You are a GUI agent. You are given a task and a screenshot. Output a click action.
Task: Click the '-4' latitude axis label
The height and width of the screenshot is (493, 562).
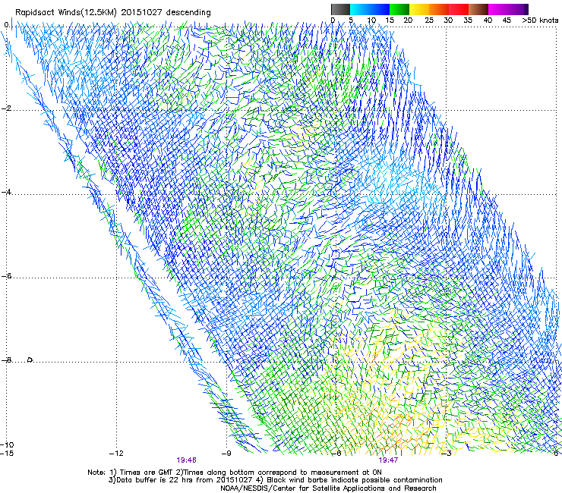(6, 192)
